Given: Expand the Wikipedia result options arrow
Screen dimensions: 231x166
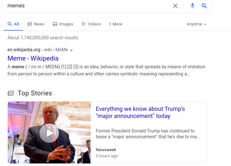Looking at the screenshot, I should pyautogui.click(x=71, y=50).
